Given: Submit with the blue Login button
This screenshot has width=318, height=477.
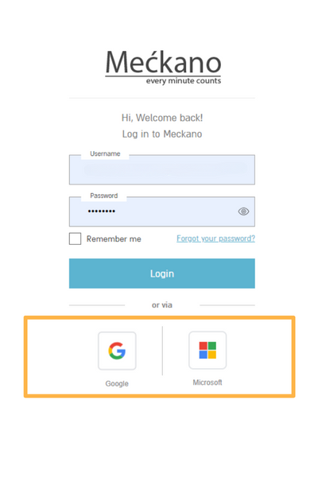Looking at the screenshot, I should 162,273.
